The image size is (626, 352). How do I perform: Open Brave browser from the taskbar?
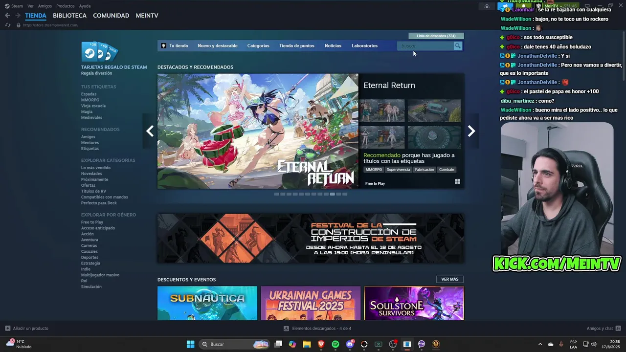[321, 344]
